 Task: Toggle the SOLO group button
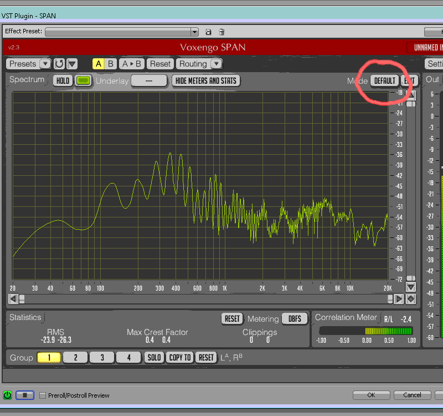click(x=154, y=358)
